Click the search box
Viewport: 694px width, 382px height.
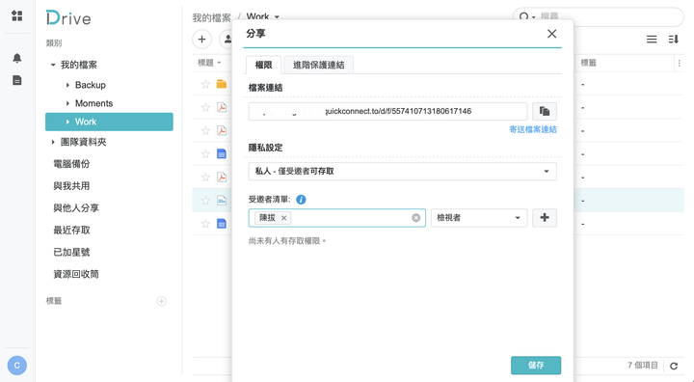[x=598, y=16]
